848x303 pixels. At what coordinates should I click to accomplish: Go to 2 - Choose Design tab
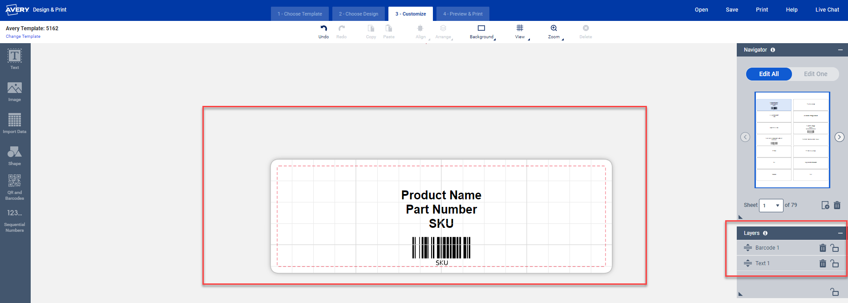click(x=359, y=14)
